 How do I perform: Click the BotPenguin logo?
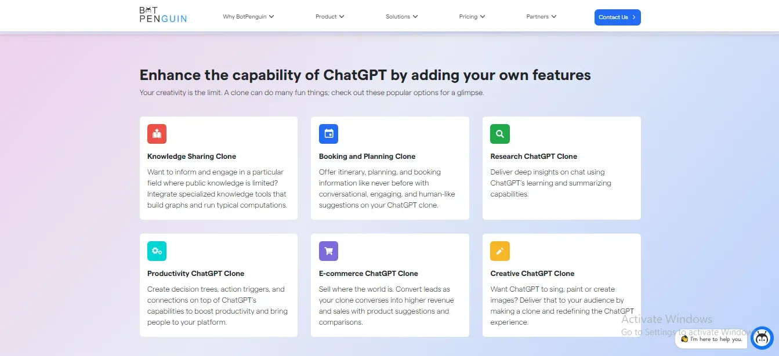(163, 14)
